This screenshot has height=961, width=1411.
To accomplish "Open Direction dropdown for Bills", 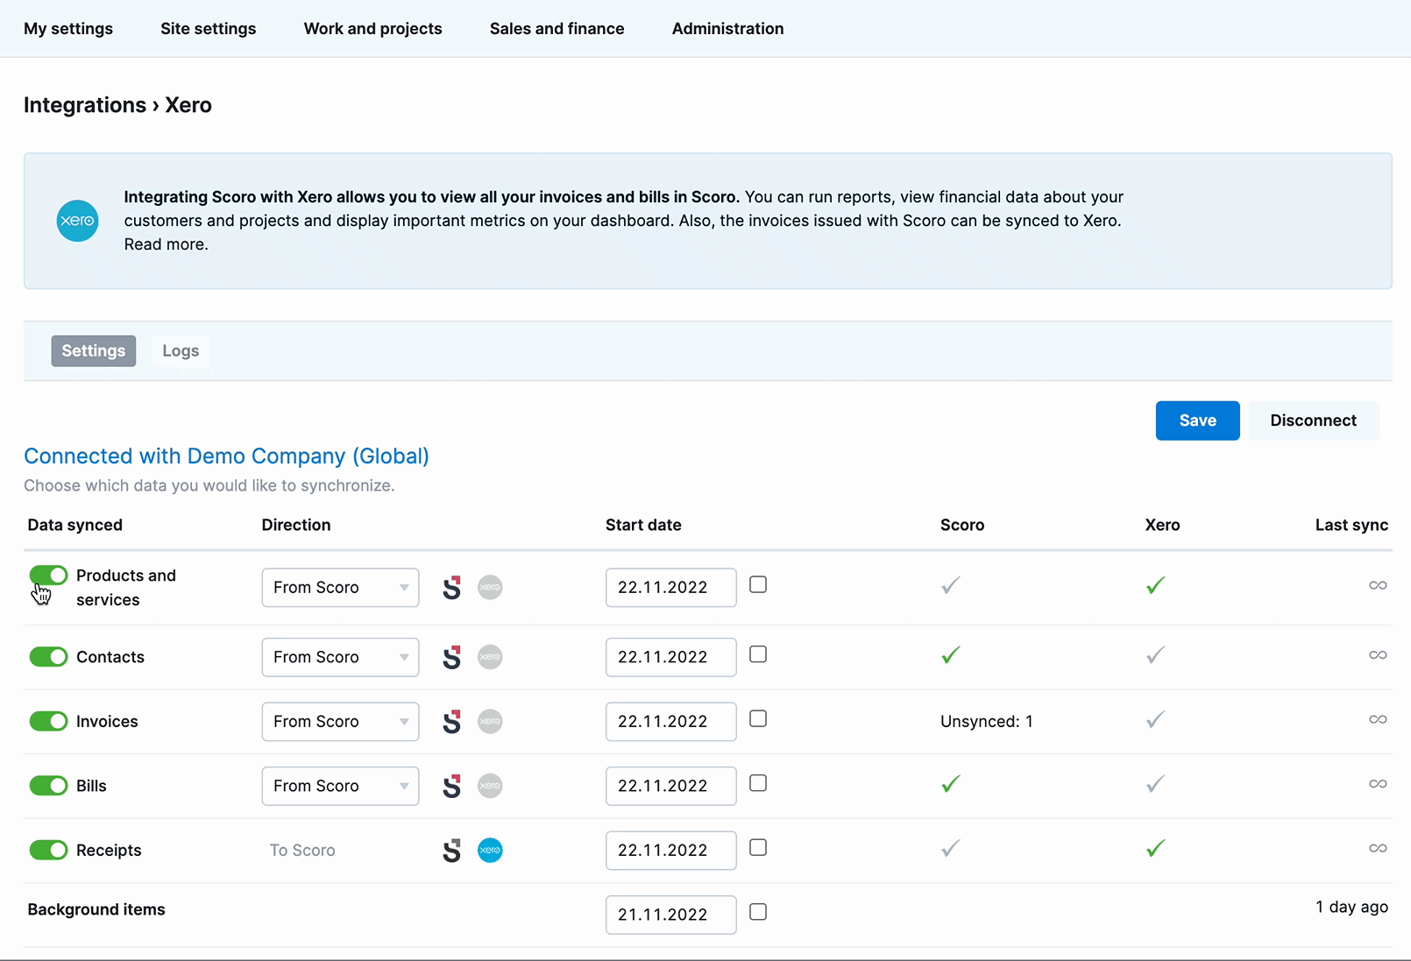I will pyautogui.click(x=340, y=786).
